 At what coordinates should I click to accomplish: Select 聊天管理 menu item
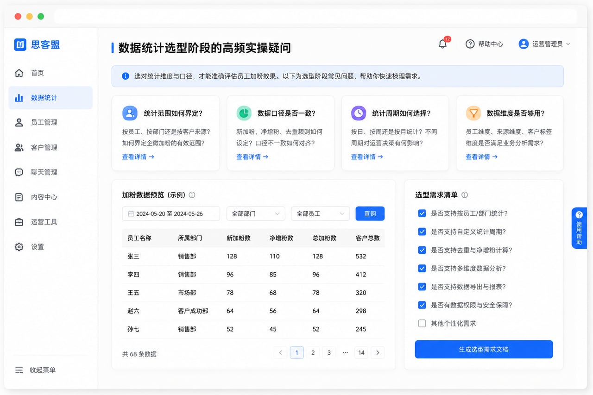coord(50,172)
